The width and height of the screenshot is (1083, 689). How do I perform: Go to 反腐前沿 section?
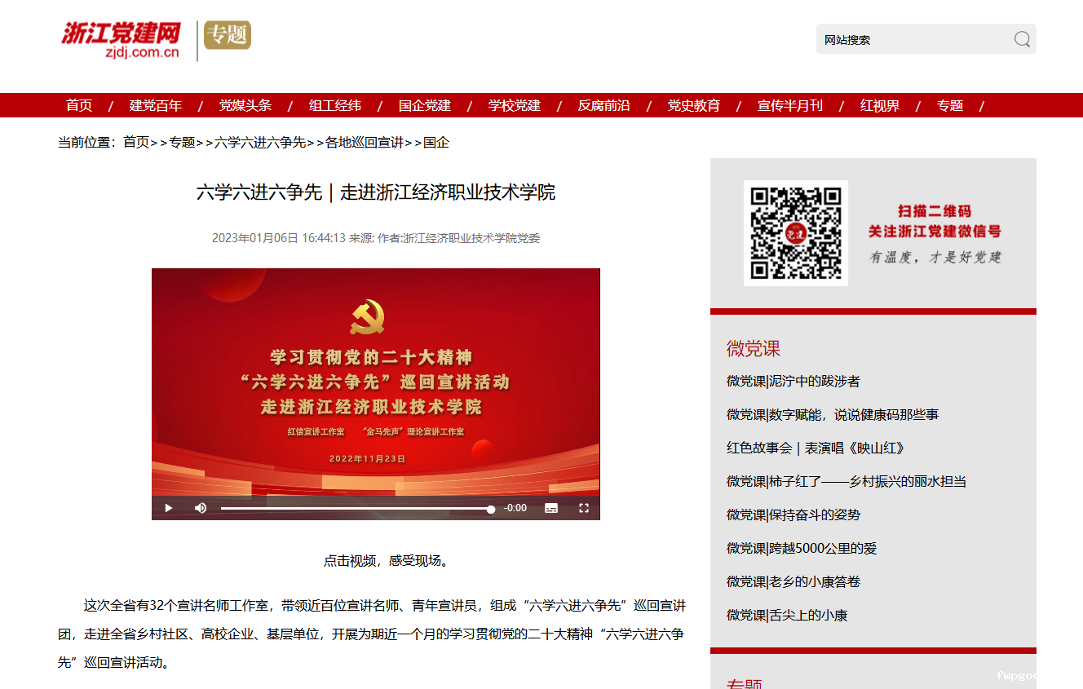[x=604, y=105]
